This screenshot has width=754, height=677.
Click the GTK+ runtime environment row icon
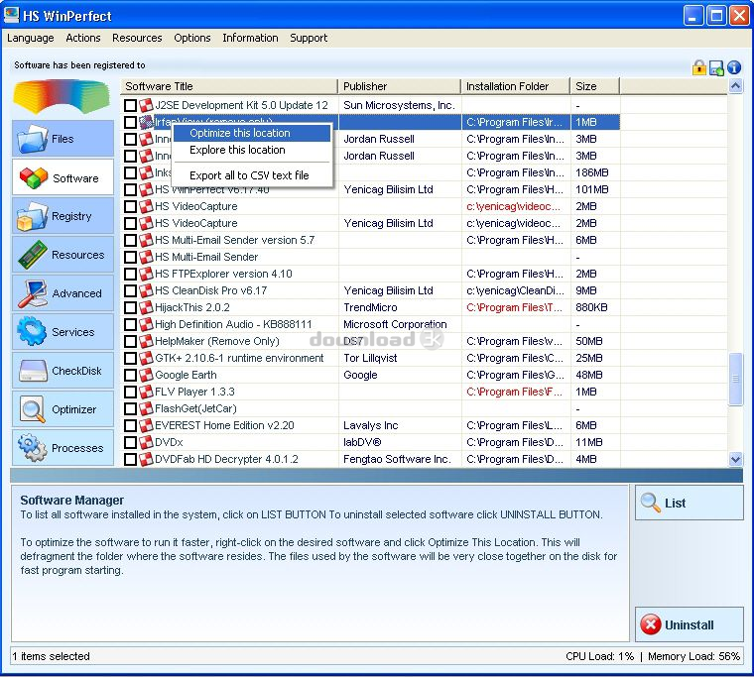(146, 358)
